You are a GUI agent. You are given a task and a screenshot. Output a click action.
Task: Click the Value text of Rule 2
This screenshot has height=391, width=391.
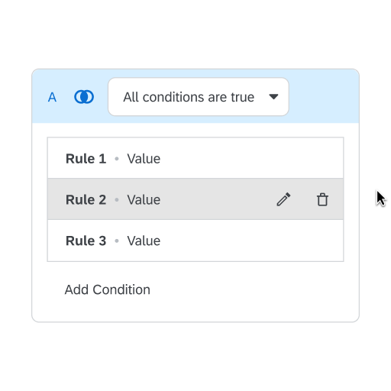[x=144, y=200]
